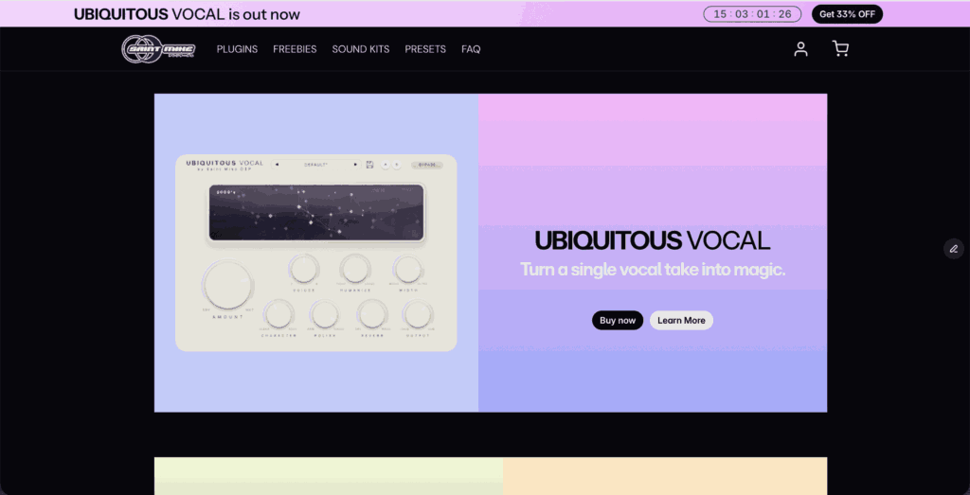This screenshot has height=495, width=970.
Task: Click the Saint Mike logo
Action: point(157,49)
